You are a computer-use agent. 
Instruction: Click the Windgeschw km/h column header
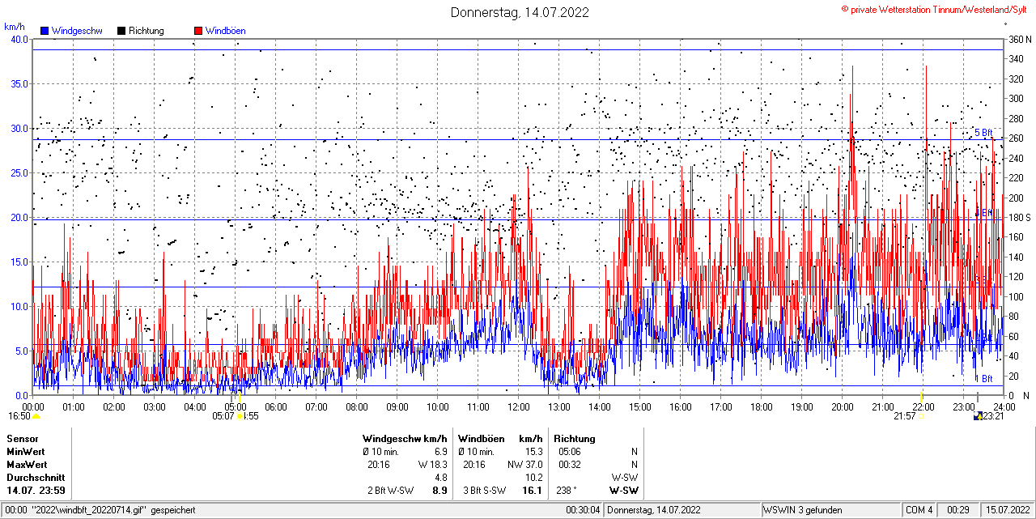405,438
